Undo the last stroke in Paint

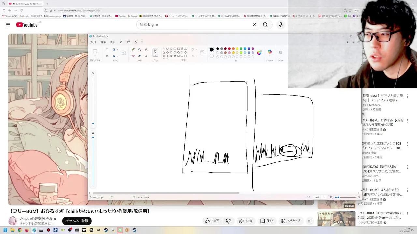[136, 42]
